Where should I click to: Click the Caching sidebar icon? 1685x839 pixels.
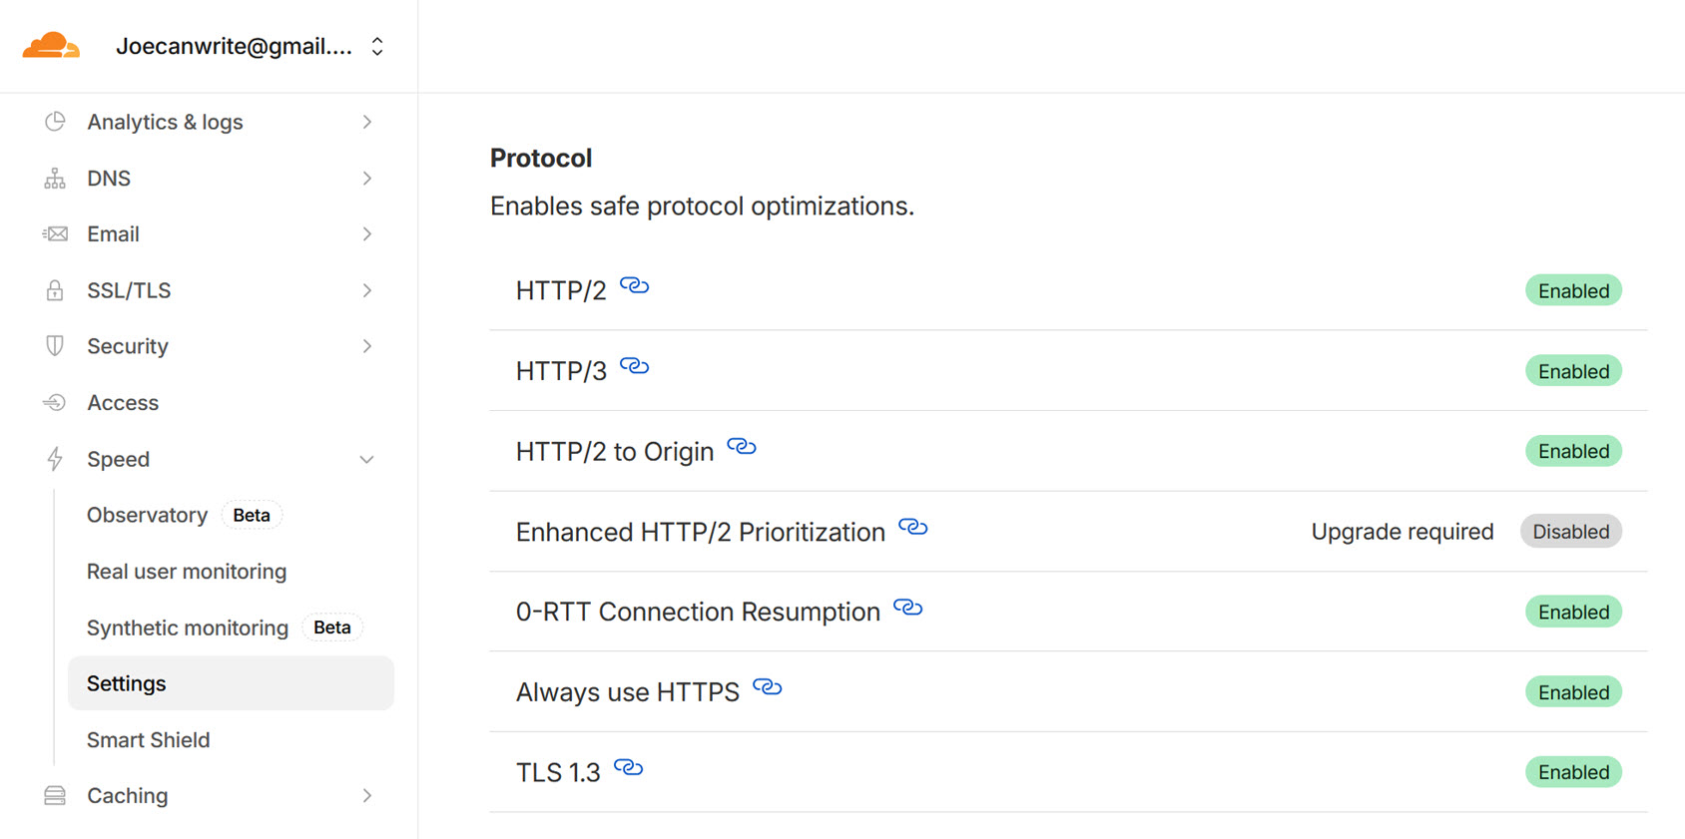(x=54, y=795)
